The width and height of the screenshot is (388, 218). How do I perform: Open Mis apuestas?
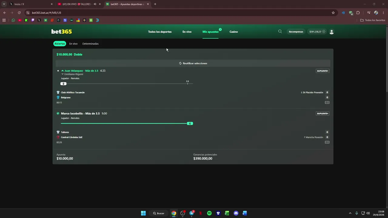click(x=210, y=32)
